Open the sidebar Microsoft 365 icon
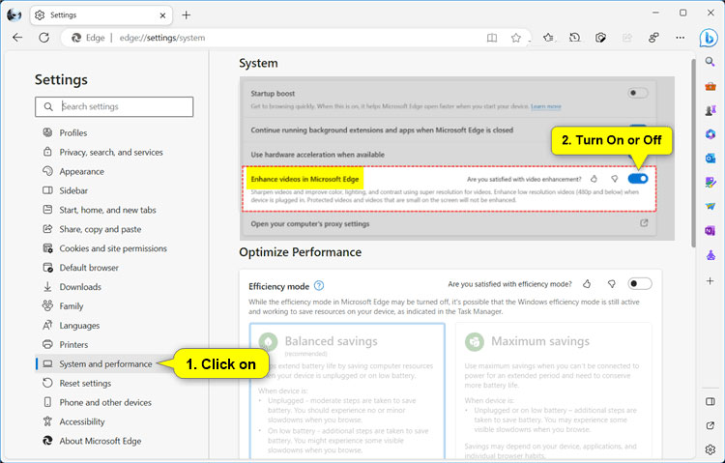The height and width of the screenshot is (463, 725). tap(710, 134)
